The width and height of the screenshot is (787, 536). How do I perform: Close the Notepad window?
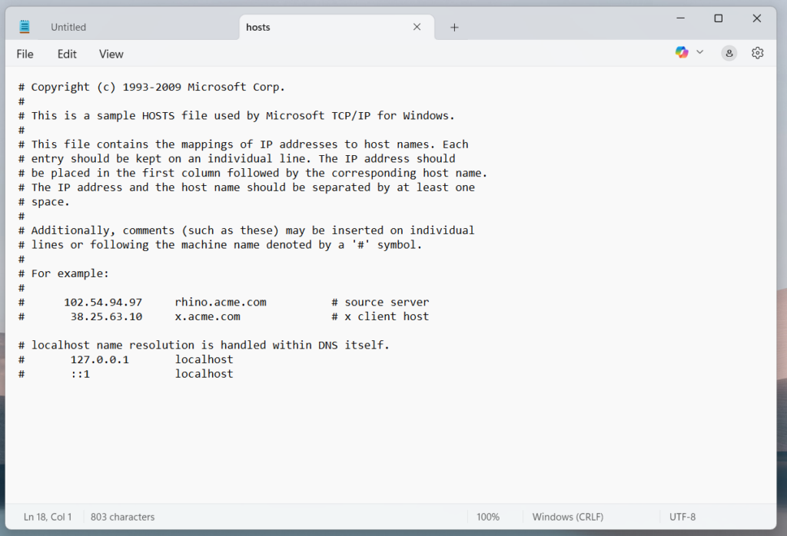pos(757,18)
